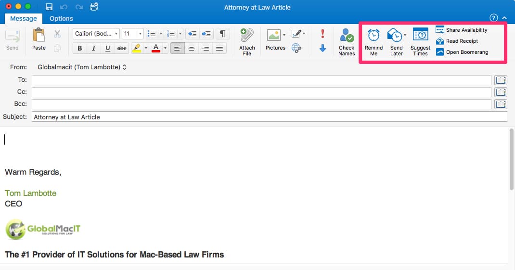This screenshot has height=270, width=515.
Task: Align text right
Action: tap(205, 48)
